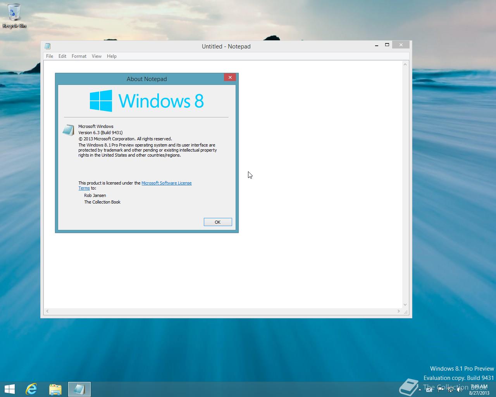Click the network tray icon

click(450, 390)
